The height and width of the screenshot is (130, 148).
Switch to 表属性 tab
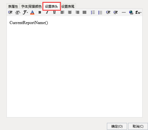pyautogui.click(x=13, y=7)
